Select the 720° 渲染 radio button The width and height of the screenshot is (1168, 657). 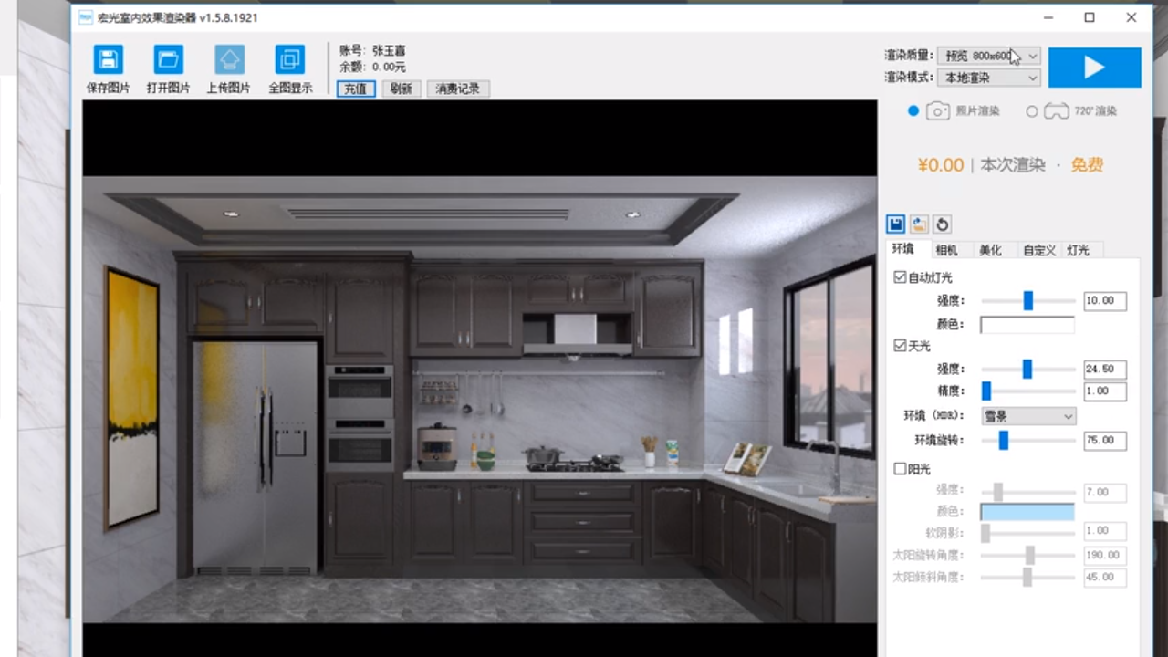(x=1032, y=111)
